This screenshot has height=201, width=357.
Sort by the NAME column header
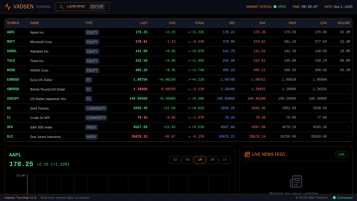tap(35, 23)
